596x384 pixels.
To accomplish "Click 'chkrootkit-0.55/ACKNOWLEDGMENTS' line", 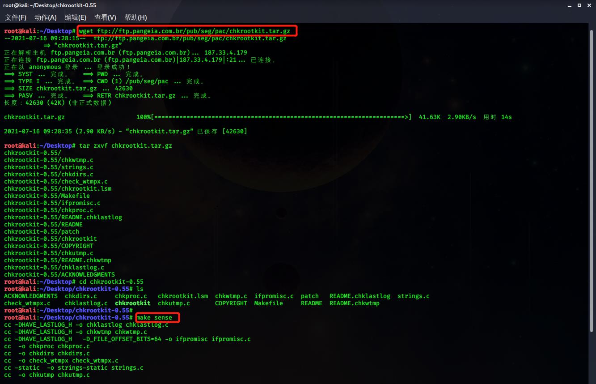I will [x=59, y=274].
